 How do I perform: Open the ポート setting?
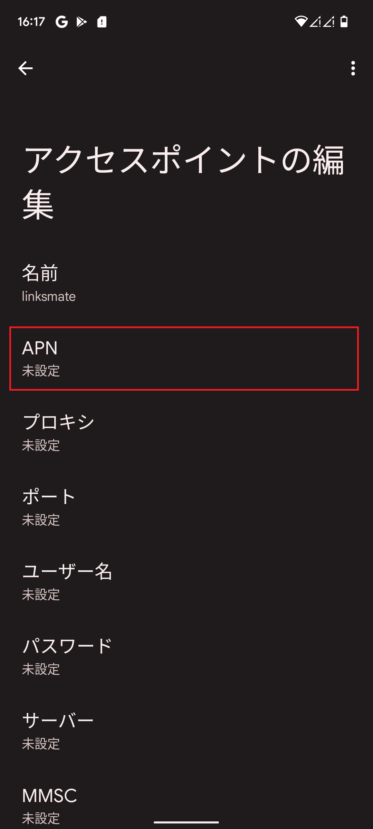pos(186,507)
